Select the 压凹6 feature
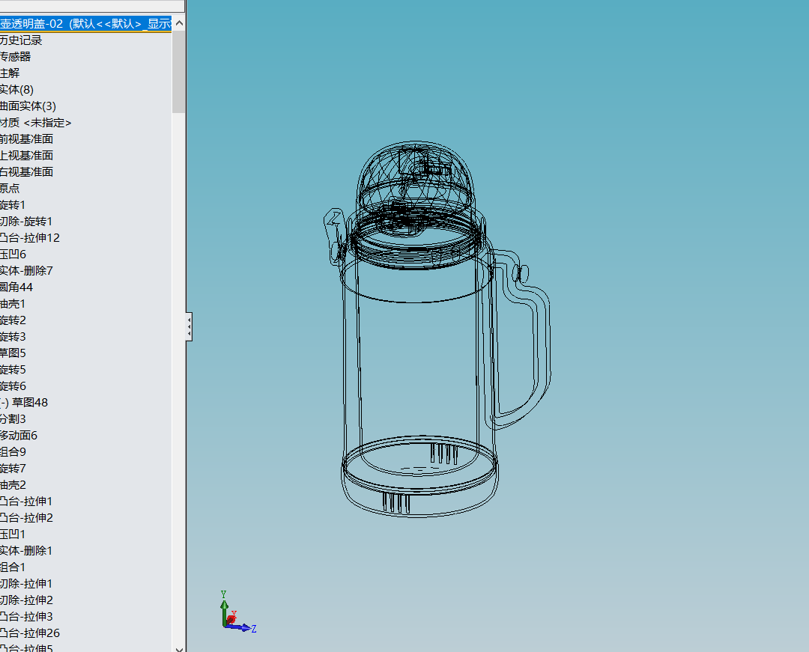Screen dimensions: 809x652 [x=13, y=254]
